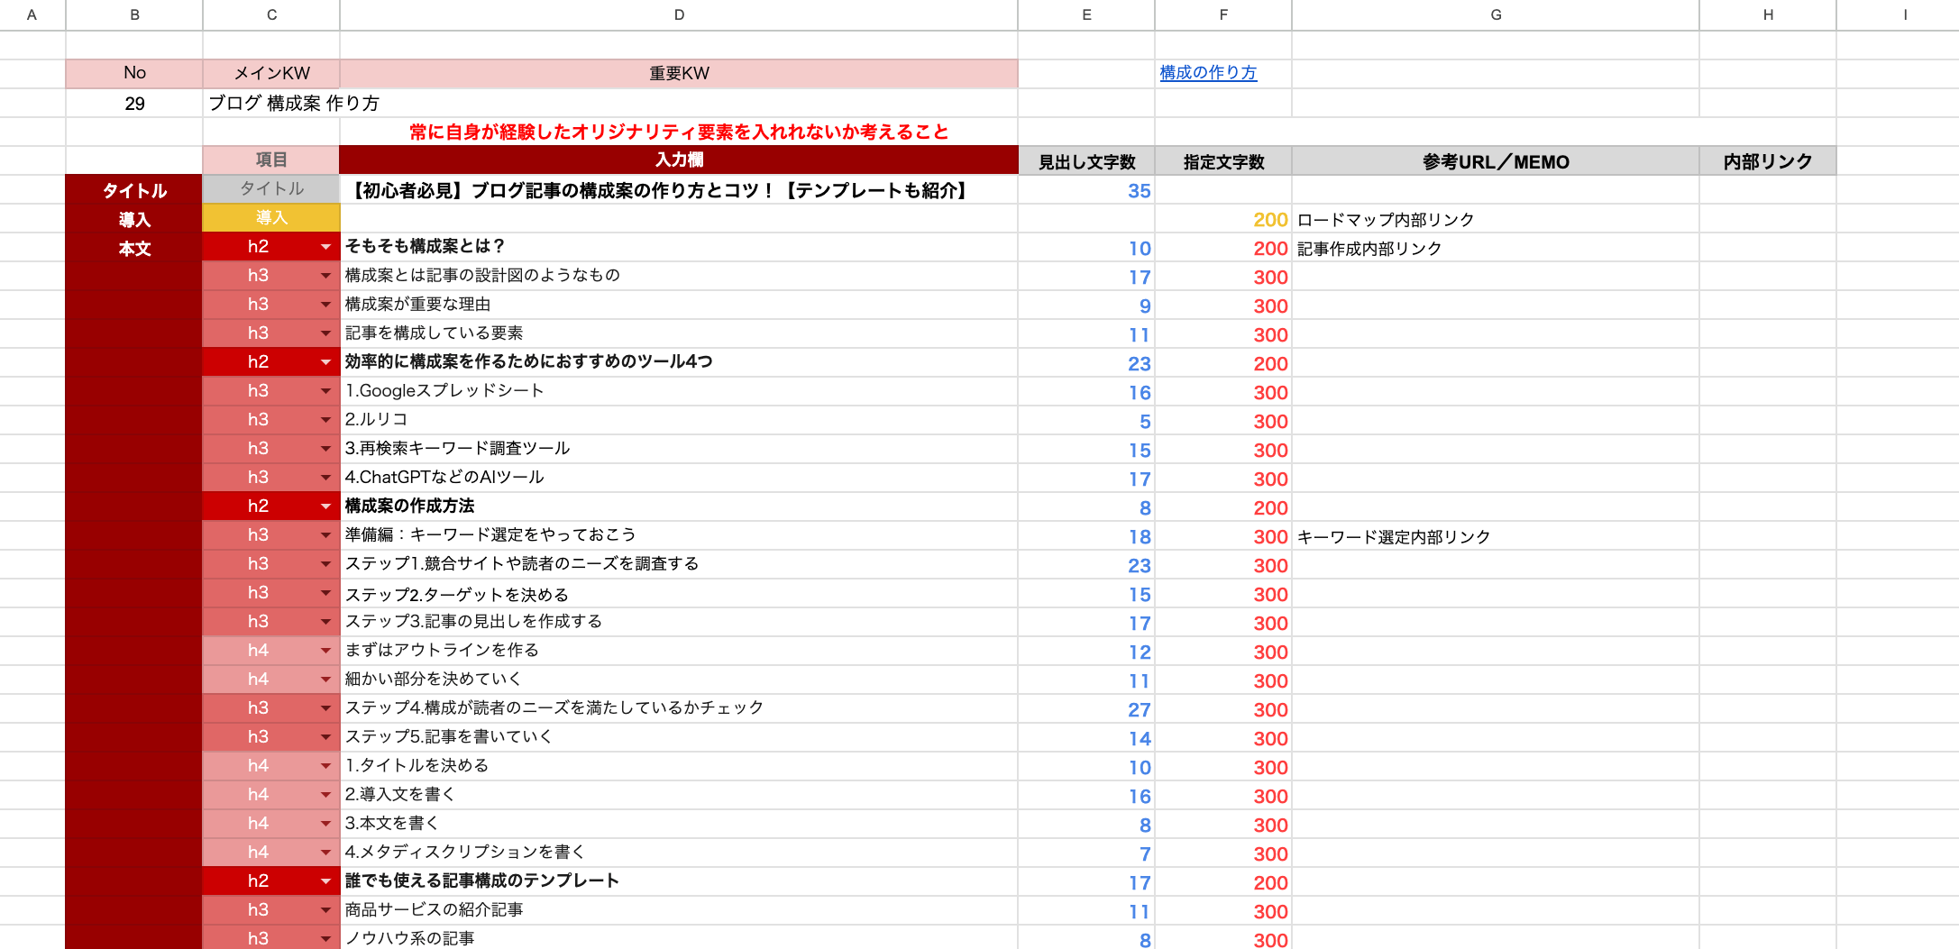Image resolution: width=1959 pixels, height=949 pixels.
Task: Select the count 27 in 見出し文字数 column
Action: [x=1086, y=709]
